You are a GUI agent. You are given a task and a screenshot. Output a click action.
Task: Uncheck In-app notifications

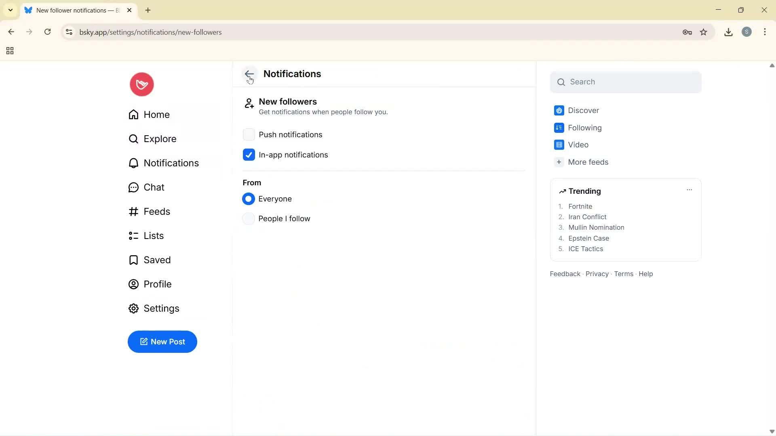click(x=249, y=155)
